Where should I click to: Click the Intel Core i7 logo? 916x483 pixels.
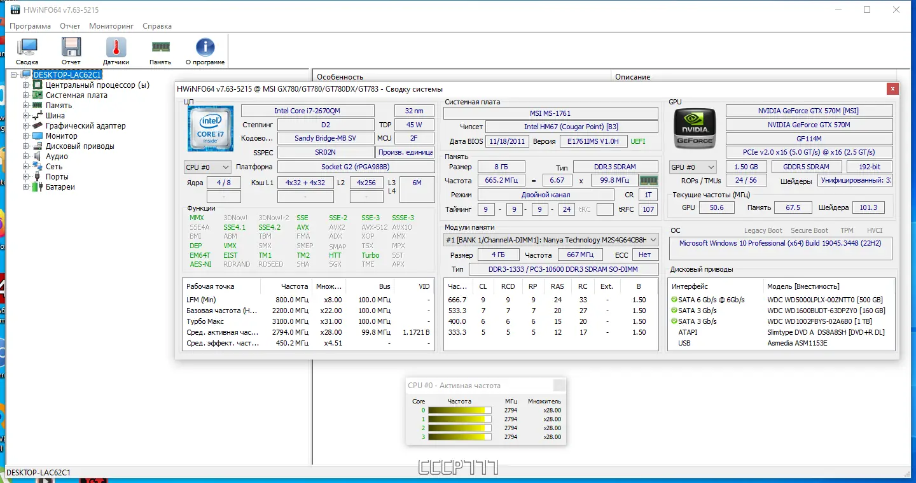pyautogui.click(x=211, y=129)
